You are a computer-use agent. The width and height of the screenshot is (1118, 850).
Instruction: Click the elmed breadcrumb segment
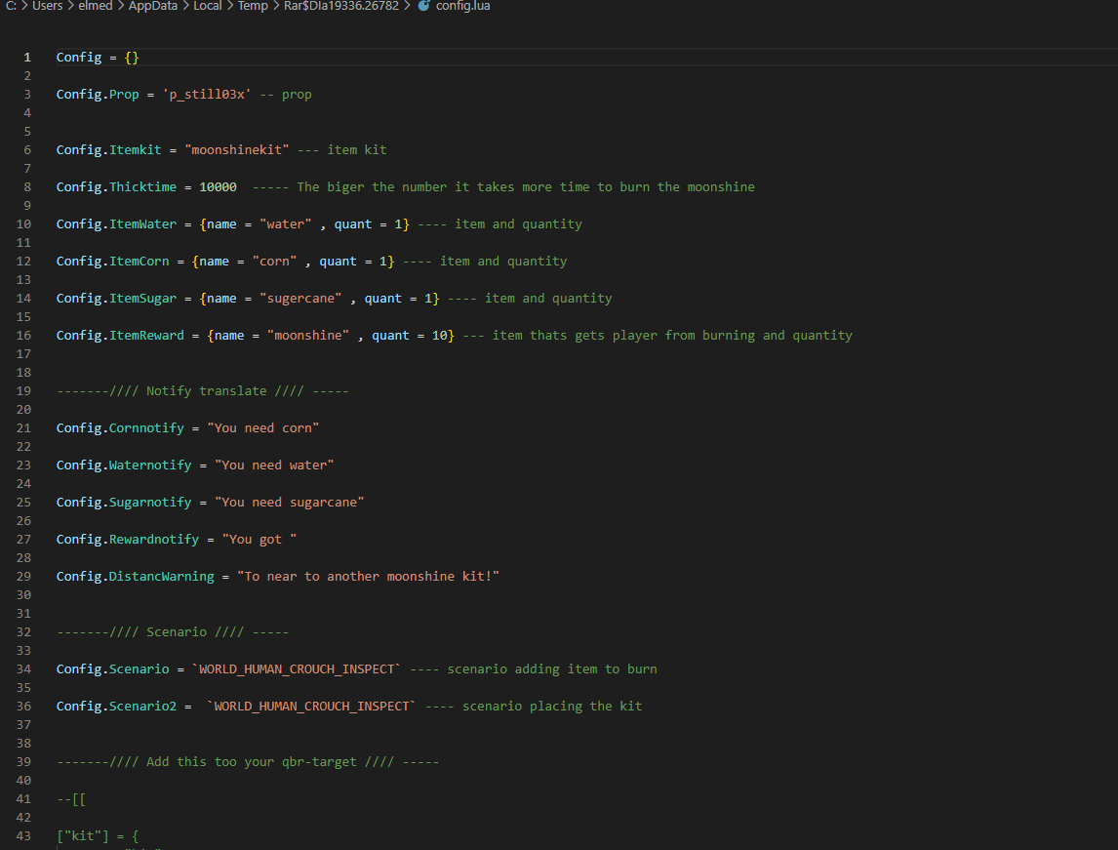pyautogui.click(x=95, y=6)
